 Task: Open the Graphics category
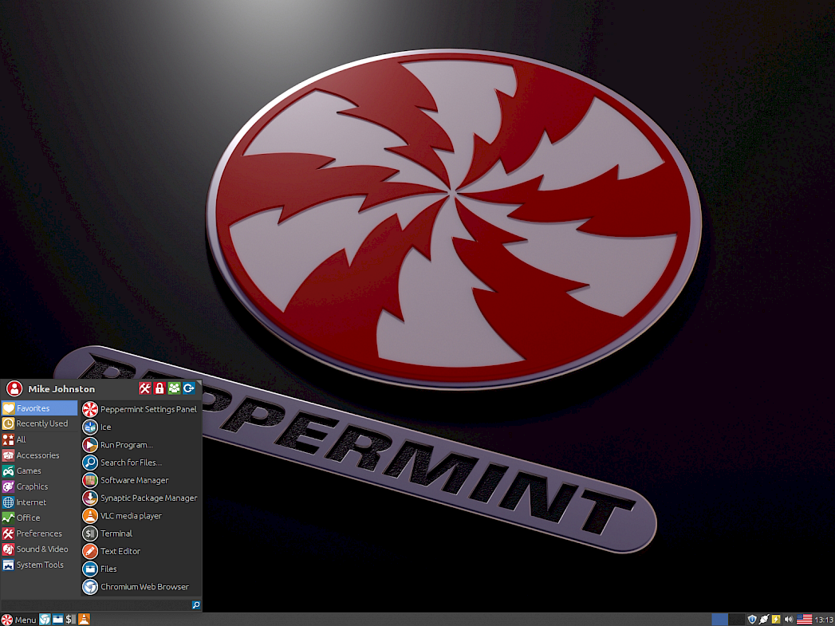pos(39,486)
